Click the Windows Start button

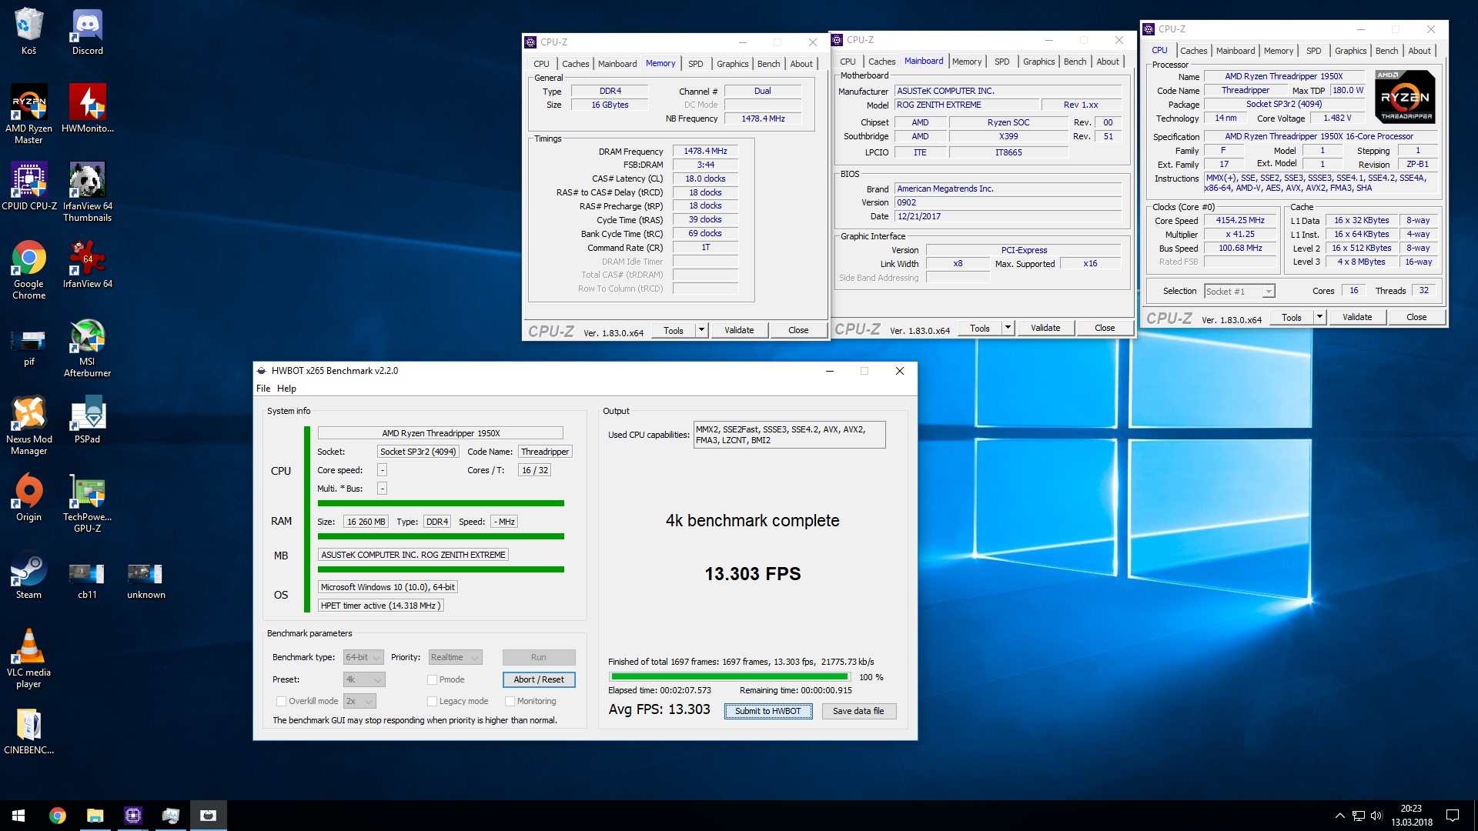coord(18,815)
